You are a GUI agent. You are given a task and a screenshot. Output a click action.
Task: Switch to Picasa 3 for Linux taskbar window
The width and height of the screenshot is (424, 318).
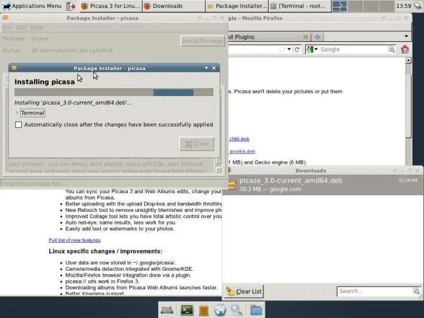tap(111, 6)
